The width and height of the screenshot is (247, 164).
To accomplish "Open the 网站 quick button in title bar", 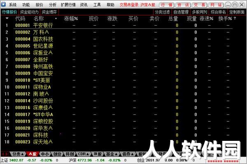I will (216, 5).
